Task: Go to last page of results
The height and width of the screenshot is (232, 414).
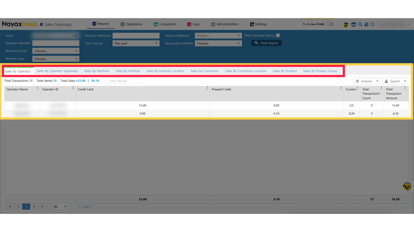Action: [42, 207]
